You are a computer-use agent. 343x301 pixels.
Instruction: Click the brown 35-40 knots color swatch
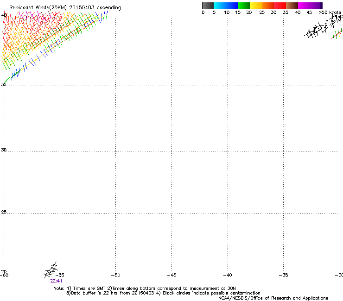coord(292,6)
